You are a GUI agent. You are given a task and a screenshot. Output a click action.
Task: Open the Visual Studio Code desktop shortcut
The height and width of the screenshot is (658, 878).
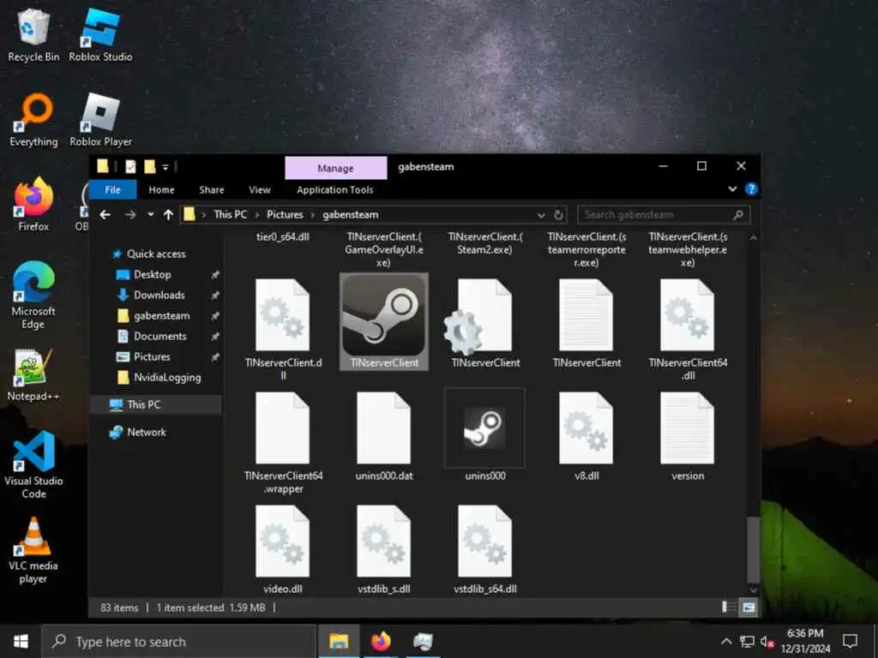pyautogui.click(x=33, y=465)
